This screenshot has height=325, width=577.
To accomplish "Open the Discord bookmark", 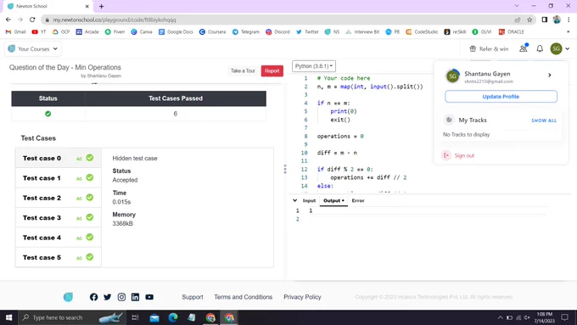I will [x=277, y=32].
